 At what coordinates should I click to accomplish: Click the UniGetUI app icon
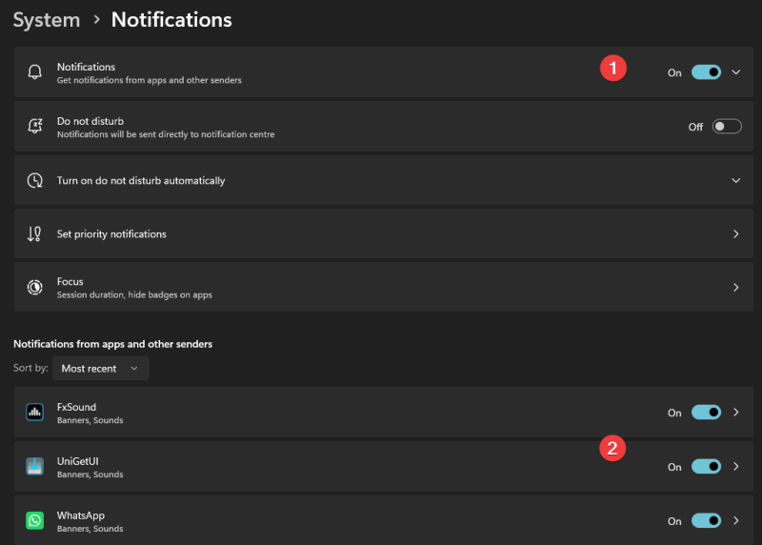pos(35,467)
